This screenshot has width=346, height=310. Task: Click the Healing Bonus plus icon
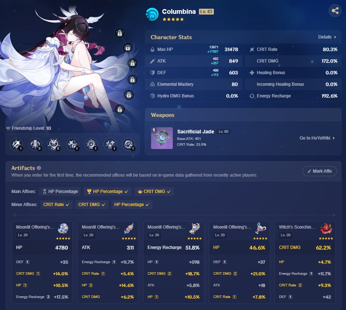(x=252, y=73)
